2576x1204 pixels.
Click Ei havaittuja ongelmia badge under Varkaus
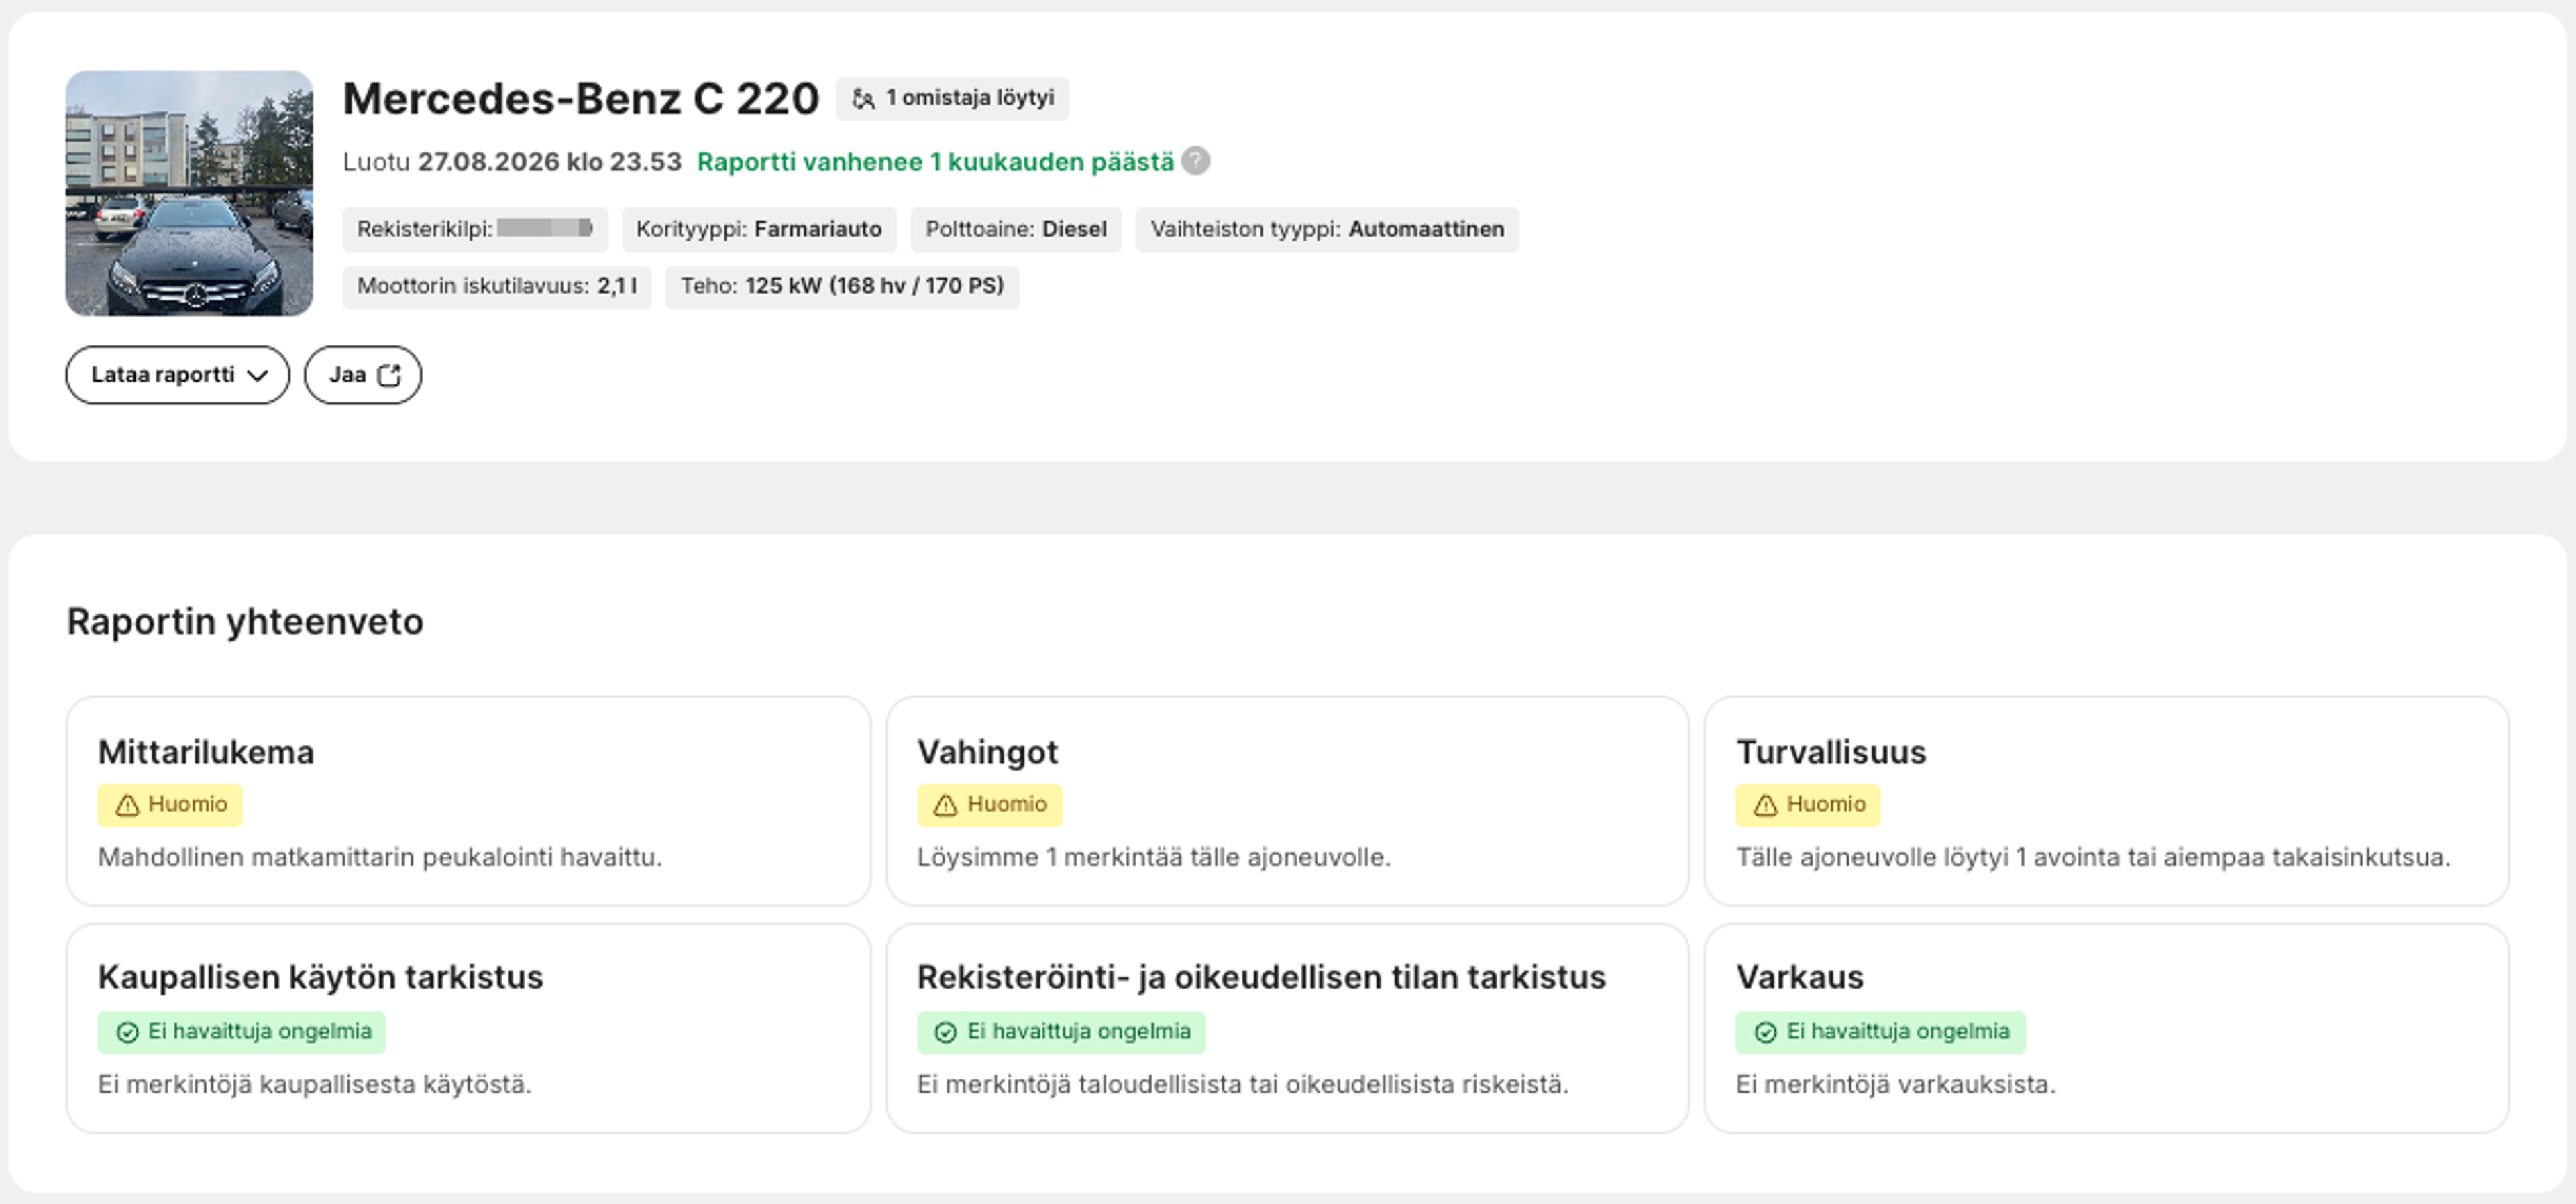pos(1881,1032)
